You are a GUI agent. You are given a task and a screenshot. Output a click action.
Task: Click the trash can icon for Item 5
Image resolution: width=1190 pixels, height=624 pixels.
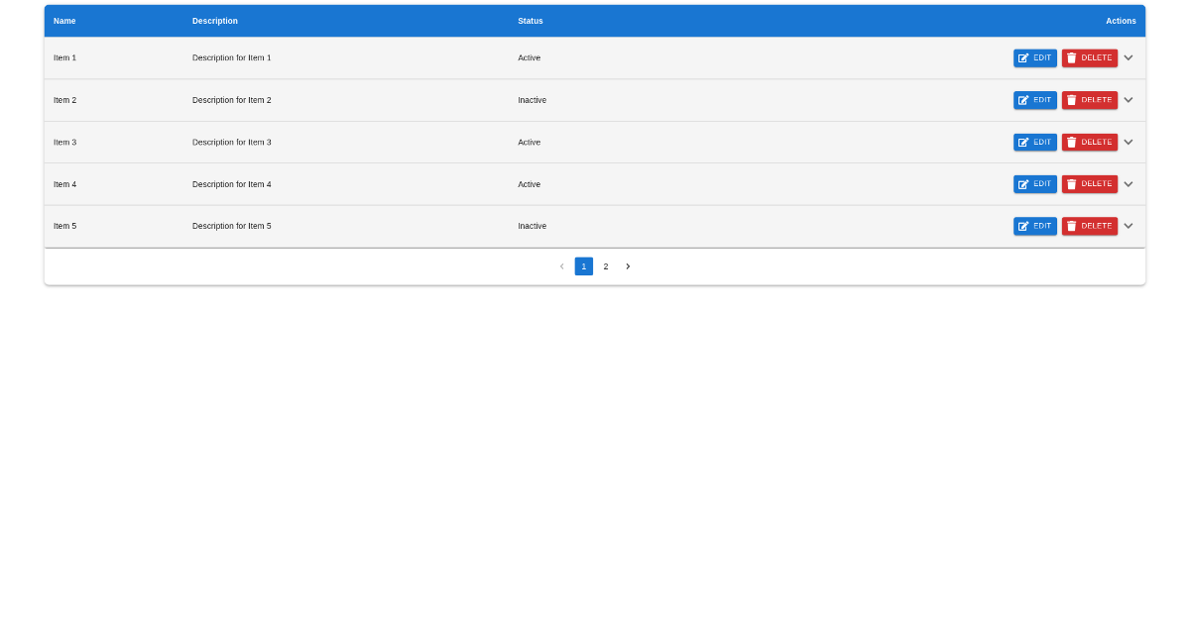pyautogui.click(x=1072, y=226)
